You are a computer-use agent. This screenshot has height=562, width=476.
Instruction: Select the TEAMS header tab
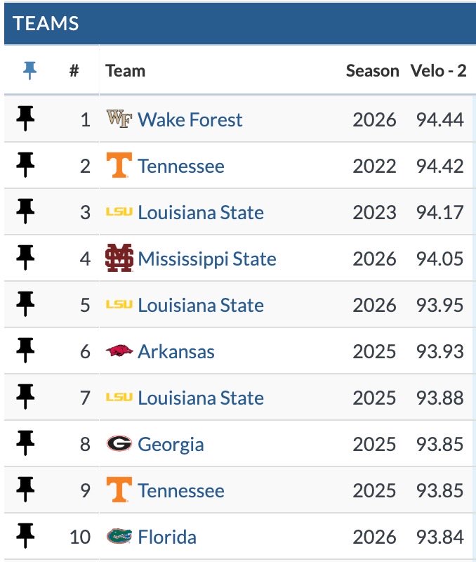(x=46, y=24)
